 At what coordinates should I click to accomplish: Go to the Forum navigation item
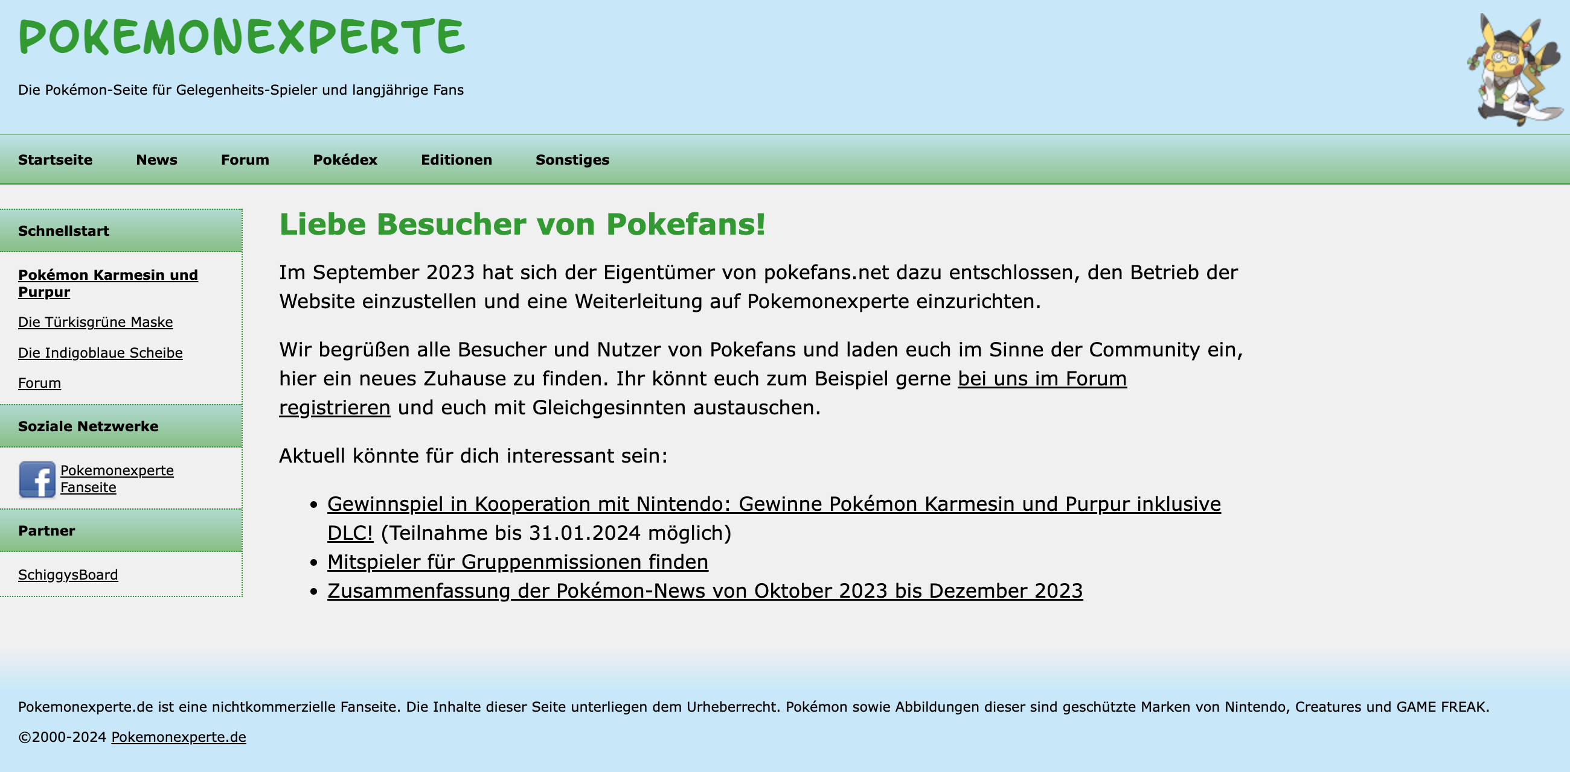pyautogui.click(x=245, y=159)
